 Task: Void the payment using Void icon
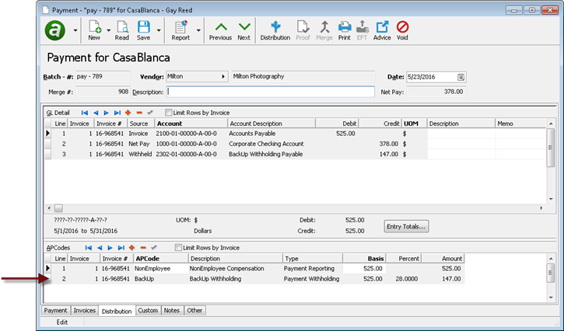(x=402, y=30)
